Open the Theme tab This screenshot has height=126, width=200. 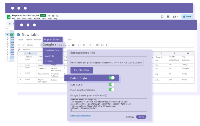[29, 40]
